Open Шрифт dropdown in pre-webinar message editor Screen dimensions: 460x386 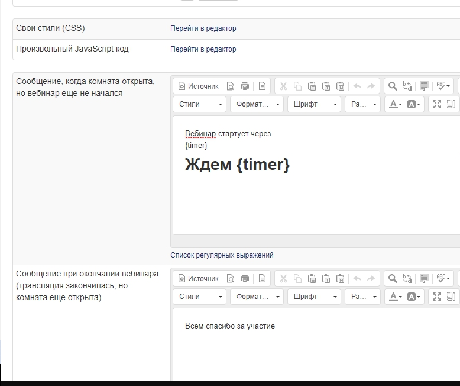[x=315, y=104]
